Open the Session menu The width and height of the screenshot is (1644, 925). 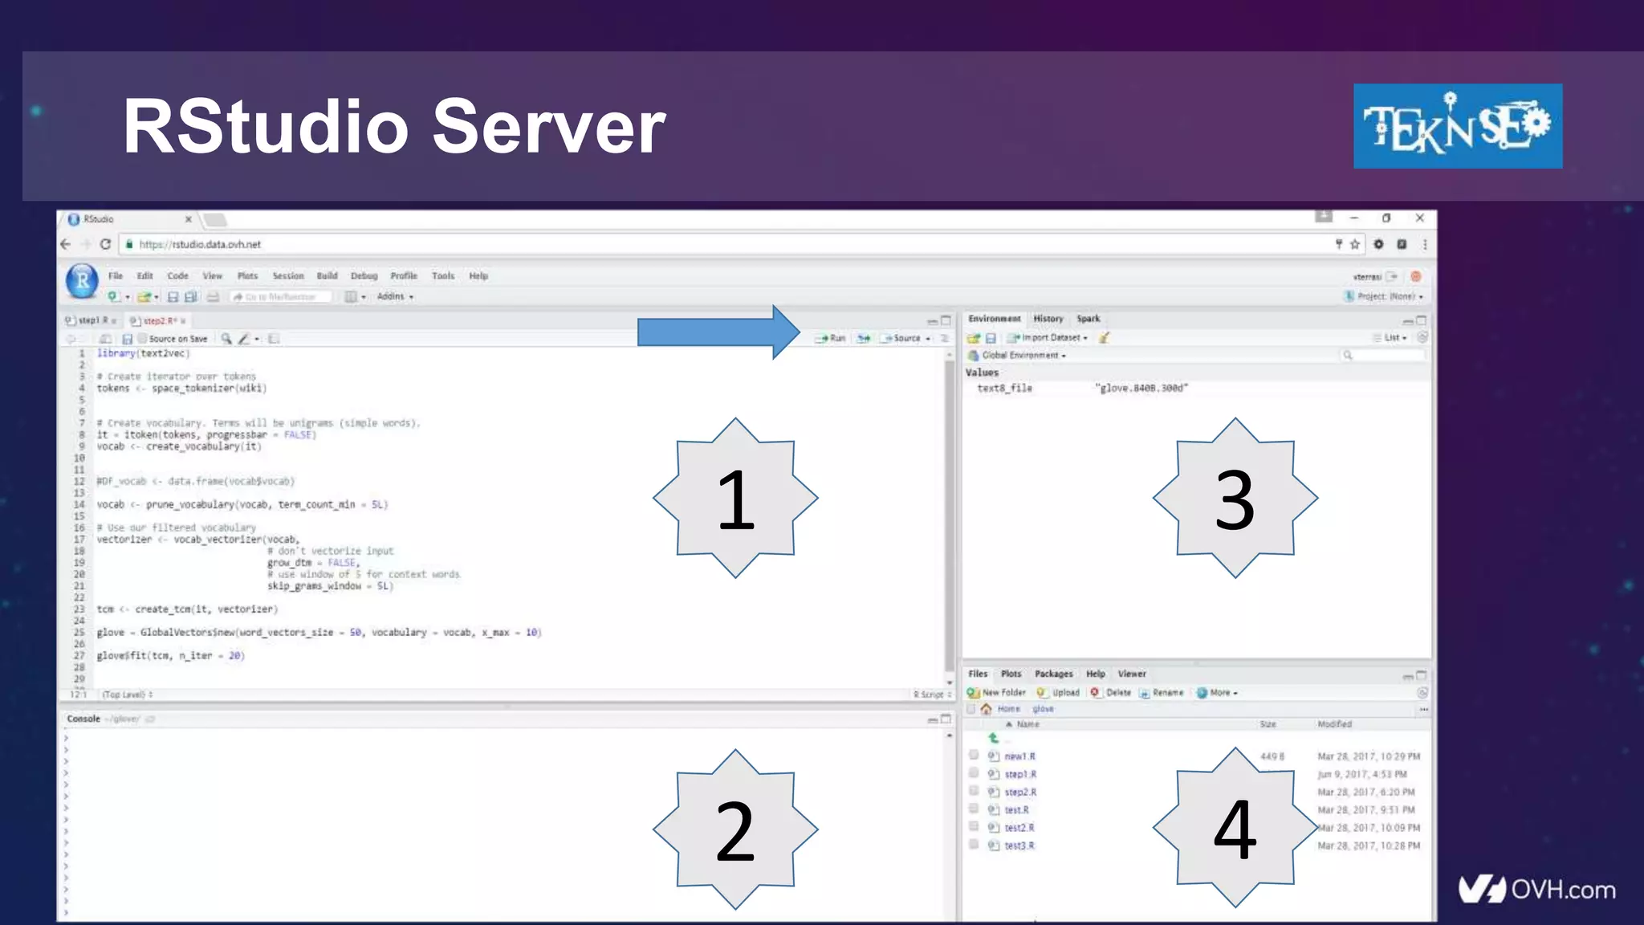pos(288,275)
